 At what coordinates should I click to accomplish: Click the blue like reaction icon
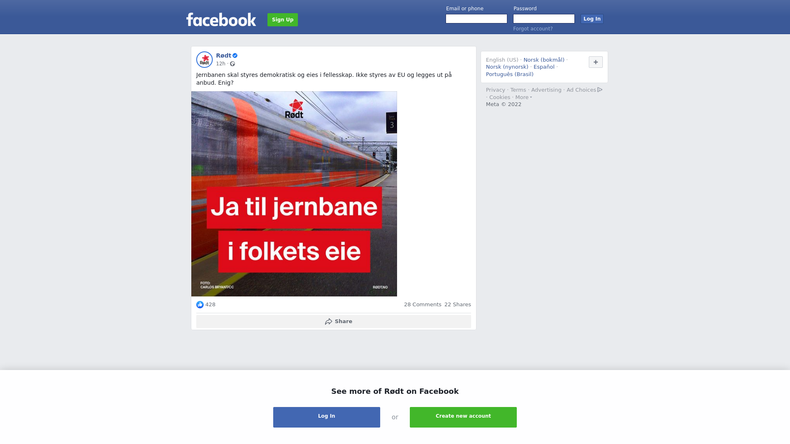pyautogui.click(x=200, y=305)
